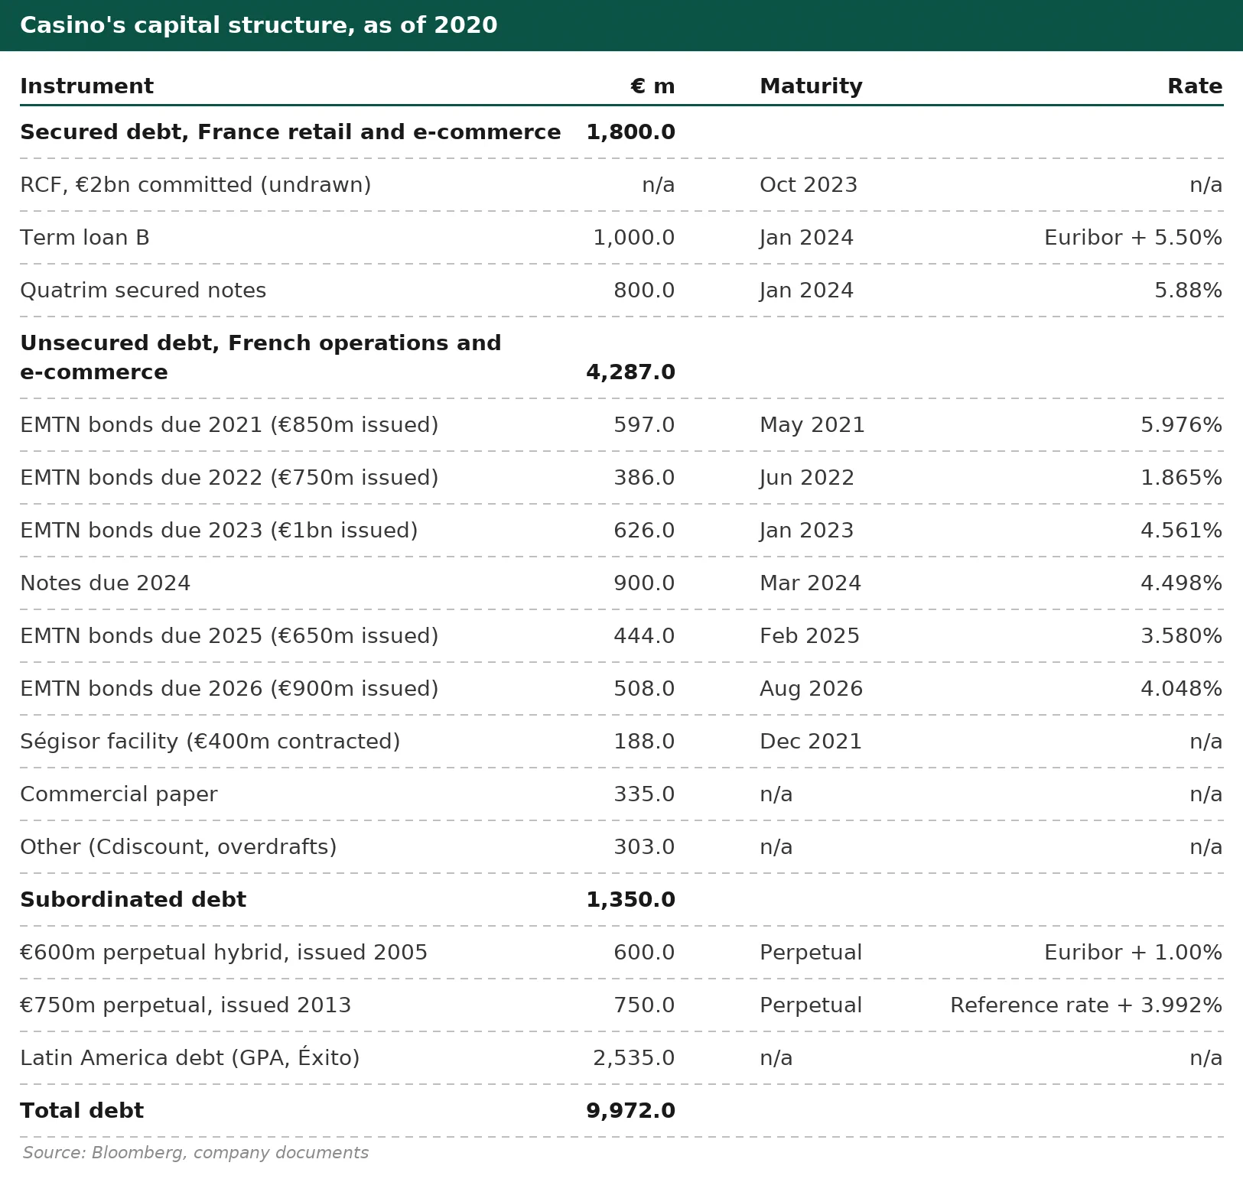Click the 'Instrument' column header
Screen dimensions: 1243x1195
(x=86, y=86)
